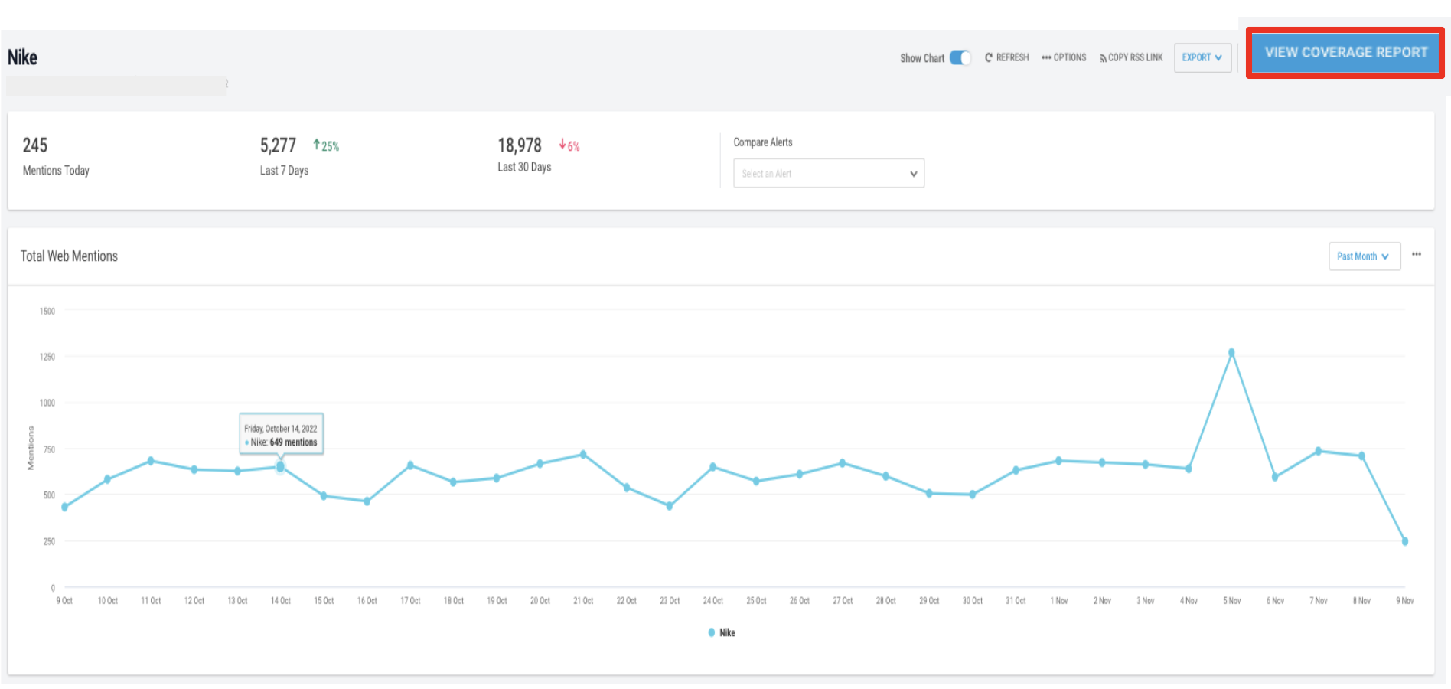The image size is (1451, 689).
Task: Click the Refresh icon
Action: point(989,57)
